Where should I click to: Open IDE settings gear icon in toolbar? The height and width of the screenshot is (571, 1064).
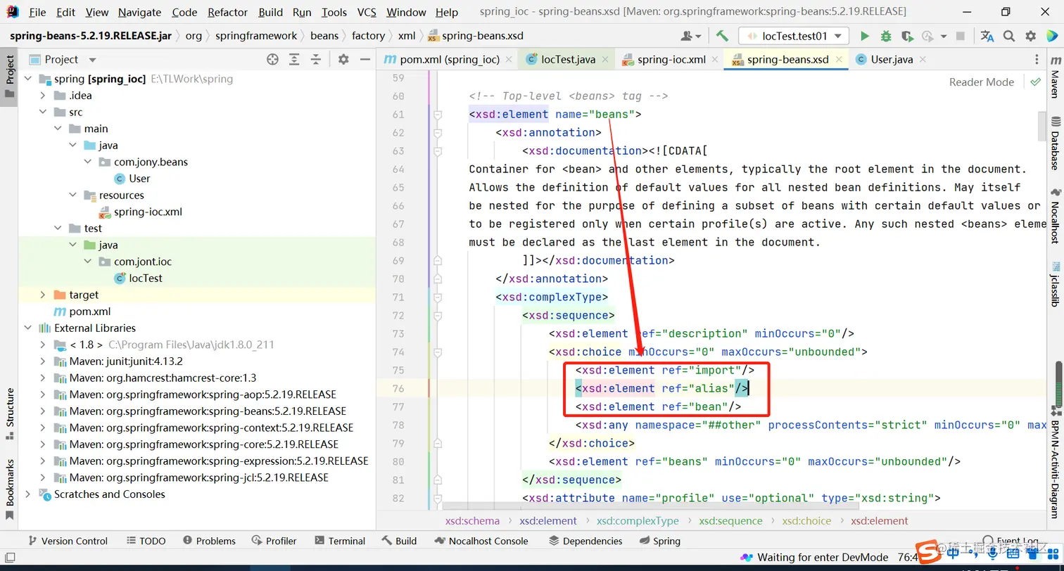coord(1031,36)
